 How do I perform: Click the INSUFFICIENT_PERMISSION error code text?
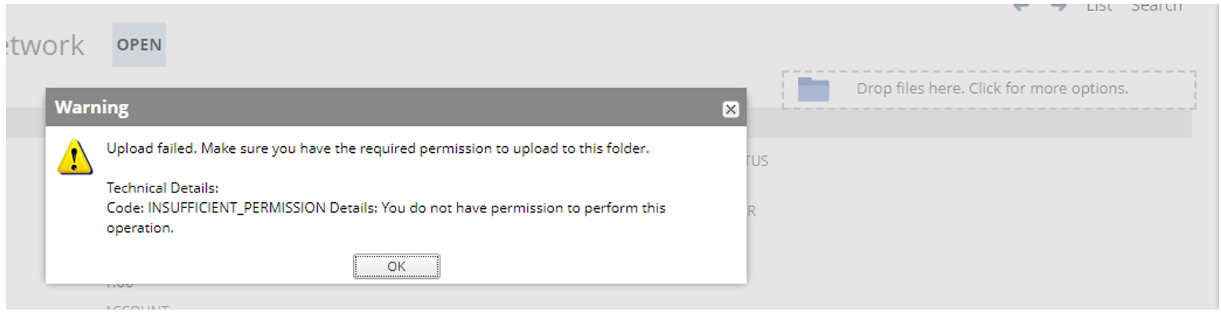tap(237, 208)
